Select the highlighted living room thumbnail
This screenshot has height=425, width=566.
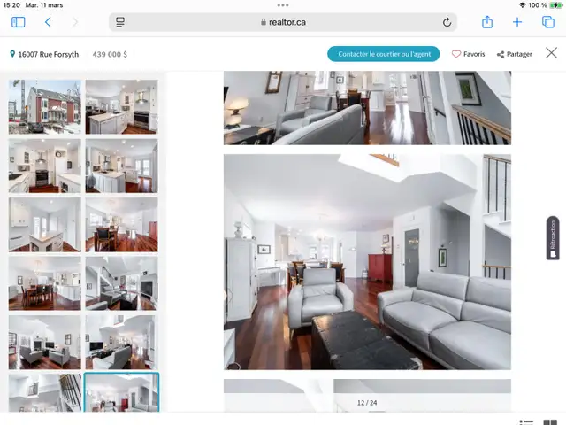[x=121, y=392]
